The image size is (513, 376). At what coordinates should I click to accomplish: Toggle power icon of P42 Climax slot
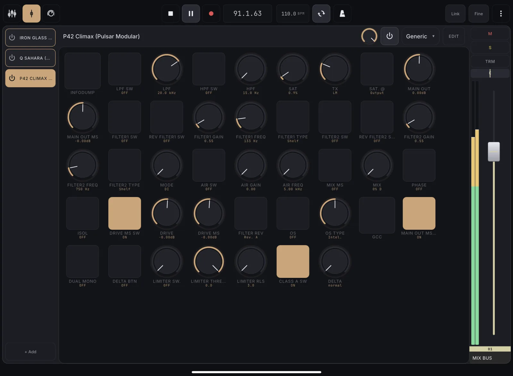click(x=12, y=78)
